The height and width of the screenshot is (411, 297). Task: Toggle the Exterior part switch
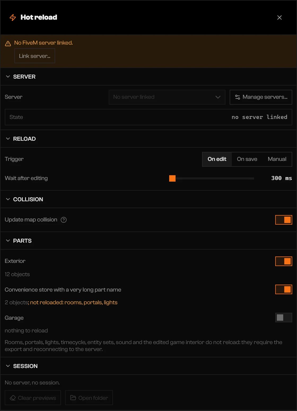(x=284, y=261)
